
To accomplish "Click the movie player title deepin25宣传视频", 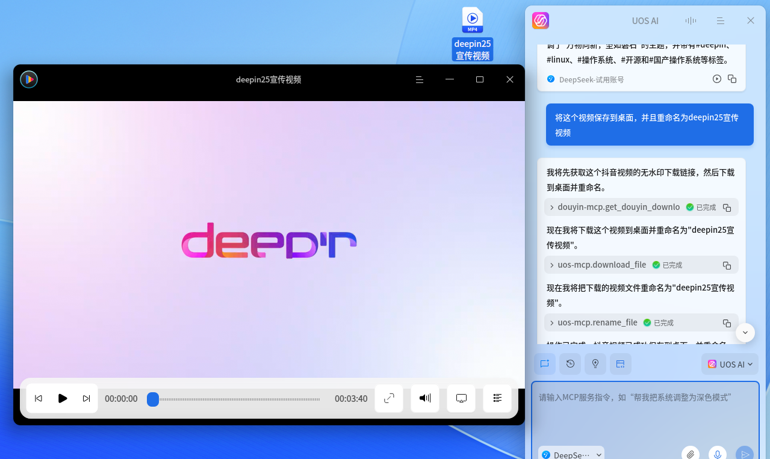I will click(x=269, y=79).
